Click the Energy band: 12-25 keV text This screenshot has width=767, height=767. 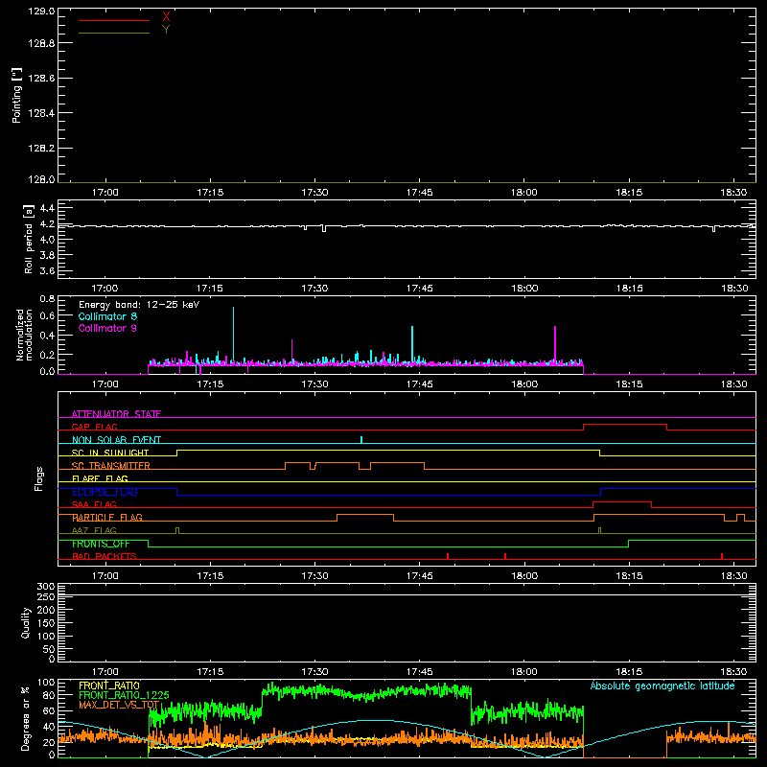click(139, 305)
